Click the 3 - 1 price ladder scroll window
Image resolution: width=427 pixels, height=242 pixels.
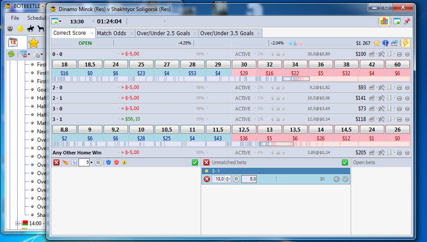tap(277, 144)
